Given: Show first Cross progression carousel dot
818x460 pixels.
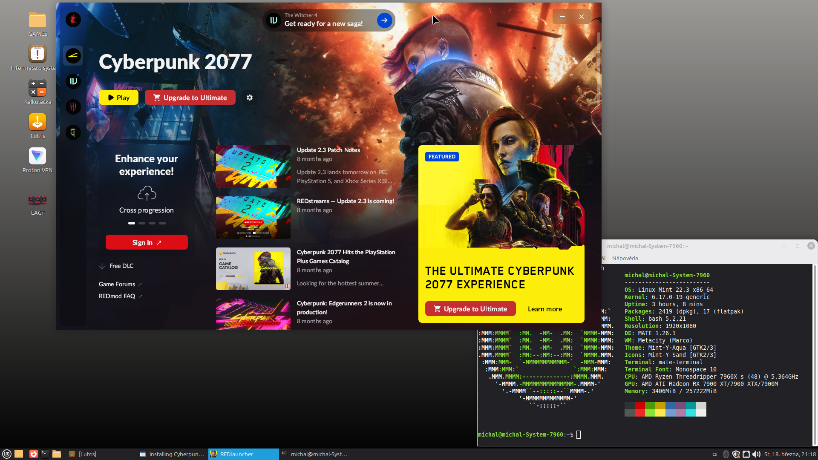Looking at the screenshot, I should click(132, 223).
